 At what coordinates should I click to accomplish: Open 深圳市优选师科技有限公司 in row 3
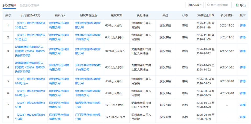(88, 51)
